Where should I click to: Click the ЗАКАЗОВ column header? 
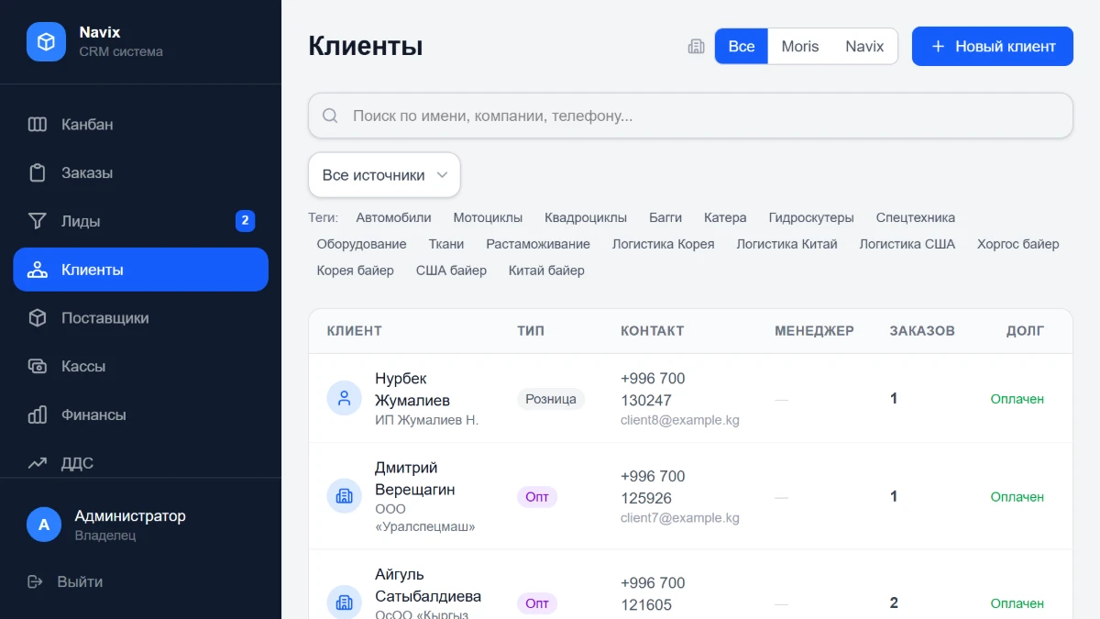point(922,331)
